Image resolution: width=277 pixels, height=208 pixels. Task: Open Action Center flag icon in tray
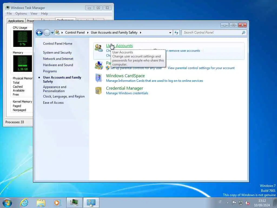pyautogui.click(x=234, y=203)
